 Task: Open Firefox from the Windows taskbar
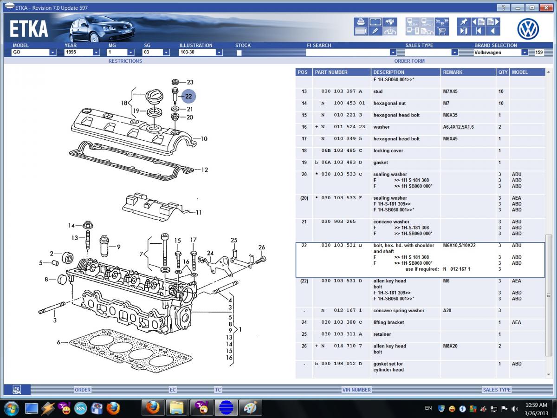(153, 408)
